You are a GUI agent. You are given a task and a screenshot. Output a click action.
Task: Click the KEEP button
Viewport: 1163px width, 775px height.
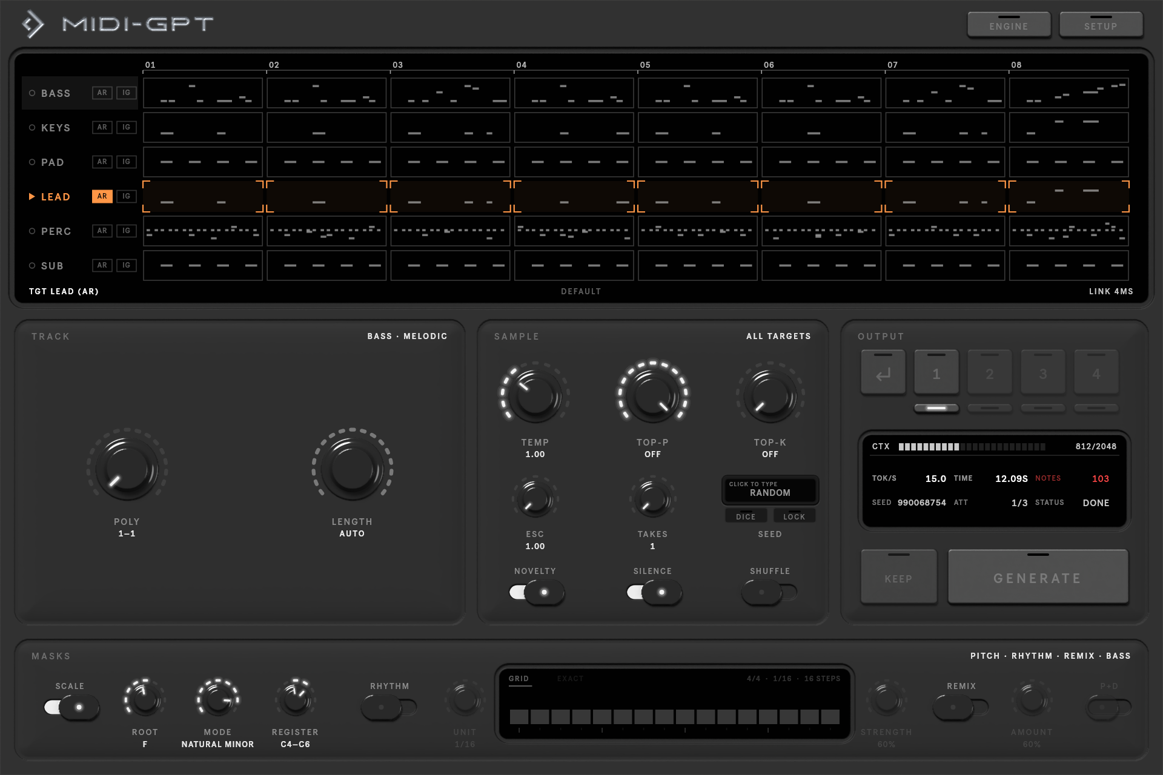[898, 577]
